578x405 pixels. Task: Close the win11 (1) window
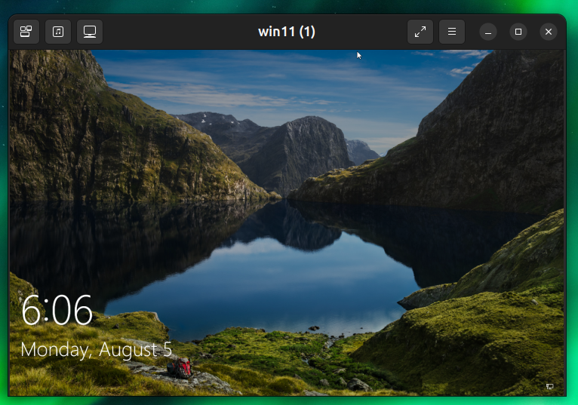point(549,32)
